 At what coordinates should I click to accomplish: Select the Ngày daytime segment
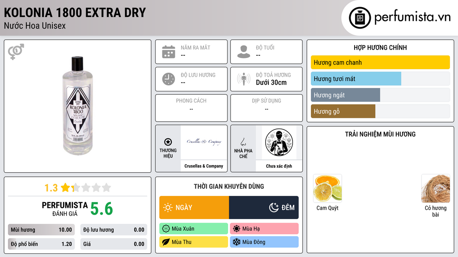194,207
